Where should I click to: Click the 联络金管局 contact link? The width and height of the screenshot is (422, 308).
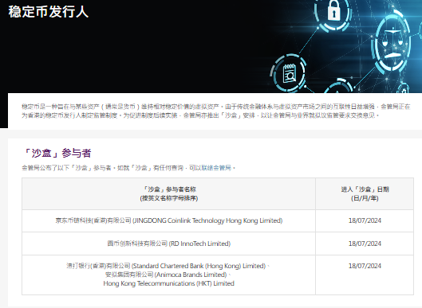(216, 168)
